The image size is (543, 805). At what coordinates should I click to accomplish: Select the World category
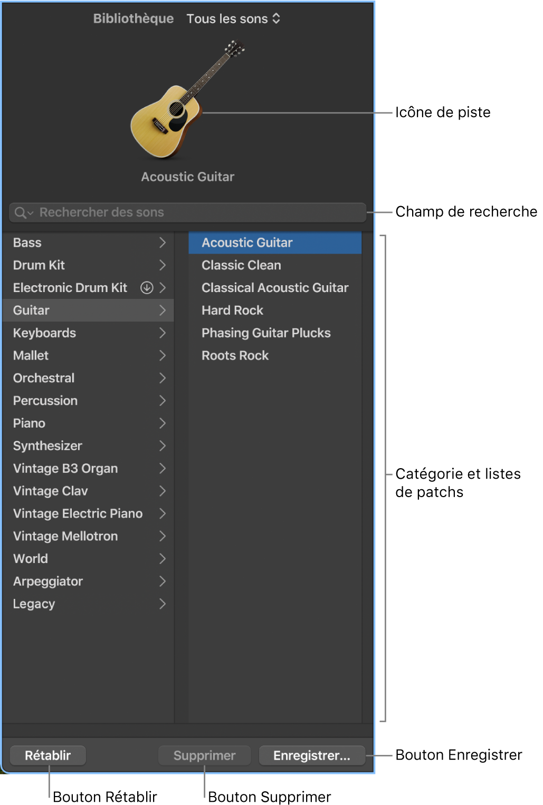pyautogui.click(x=88, y=559)
